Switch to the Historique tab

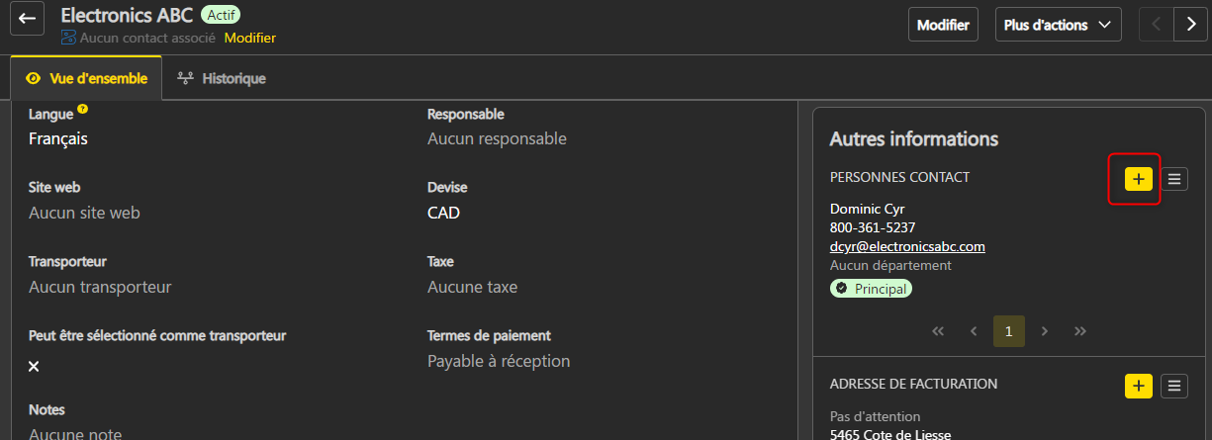[x=222, y=78]
